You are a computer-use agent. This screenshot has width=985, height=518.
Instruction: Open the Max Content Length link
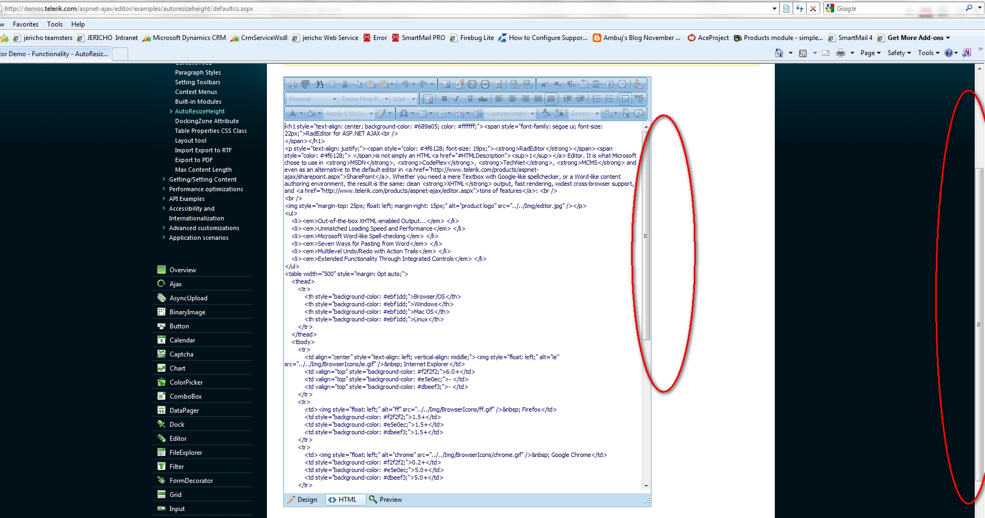(203, 170)
